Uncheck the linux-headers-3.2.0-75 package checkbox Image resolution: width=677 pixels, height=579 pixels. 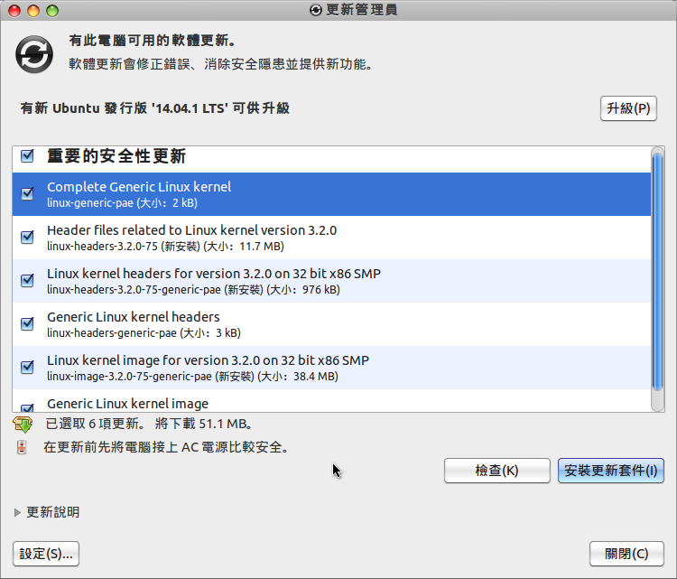pos(27,238)
